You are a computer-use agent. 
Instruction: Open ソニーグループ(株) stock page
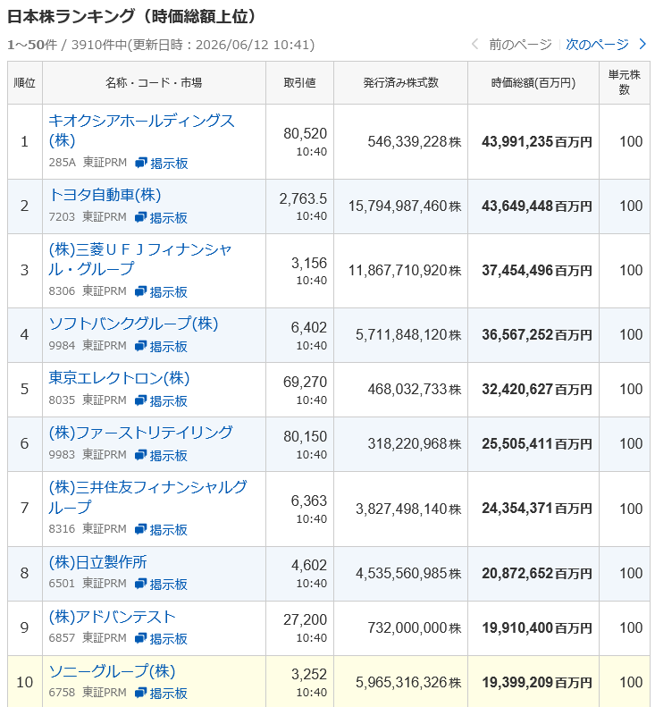[x=112, y=671]
